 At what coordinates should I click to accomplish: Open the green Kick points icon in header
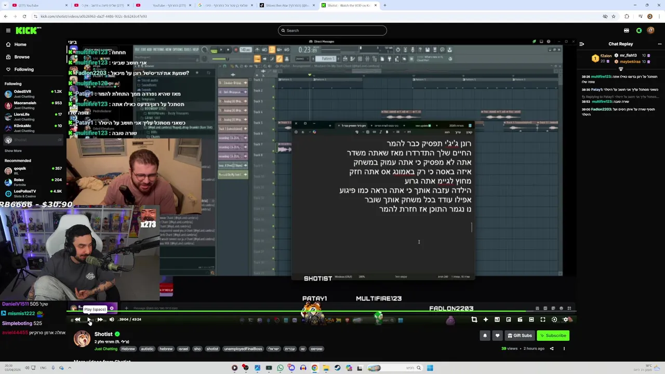[x=639, y=31]
